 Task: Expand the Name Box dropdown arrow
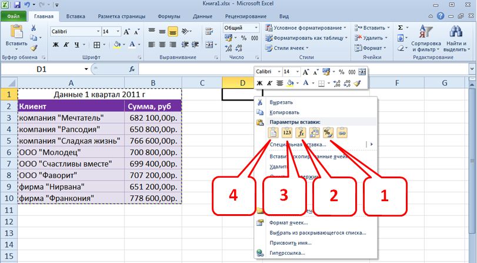[x=86, y=69]
